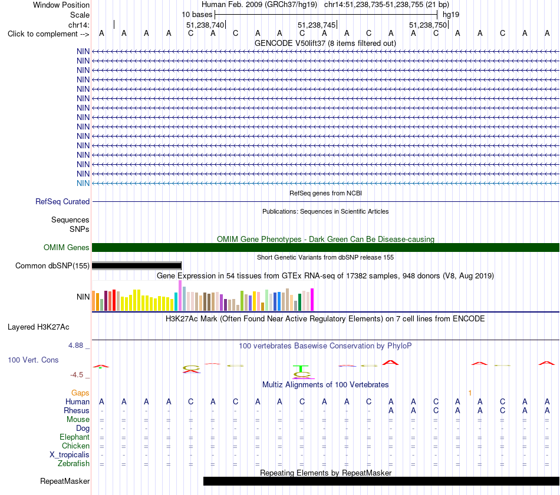Click the 'SNPs' track label
Image resolution: width=560 pixels, height=495 pixels.
pos(80,229)
